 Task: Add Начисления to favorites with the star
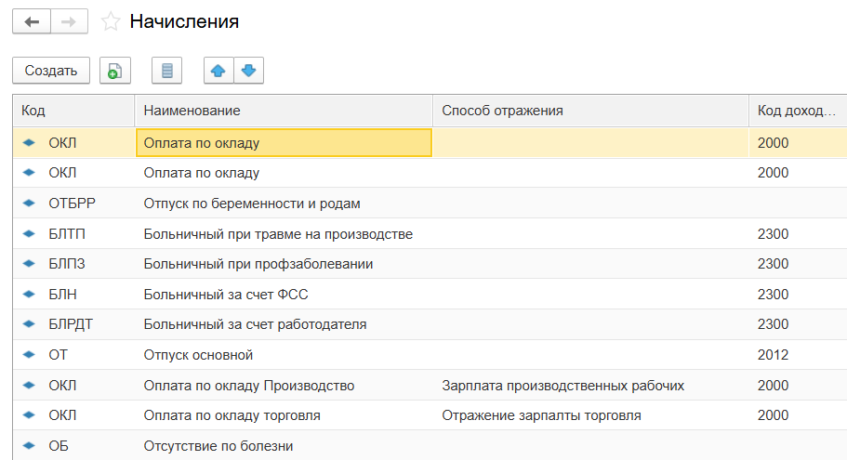(111, 21)
